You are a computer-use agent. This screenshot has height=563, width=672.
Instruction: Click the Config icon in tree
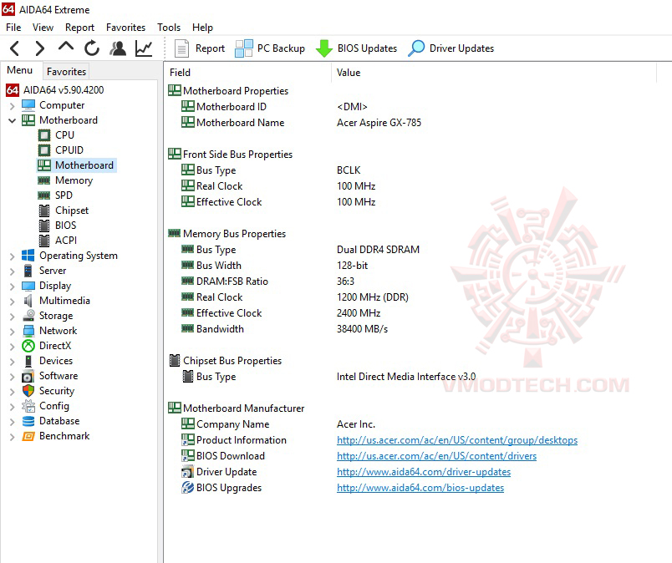point(28,406)
